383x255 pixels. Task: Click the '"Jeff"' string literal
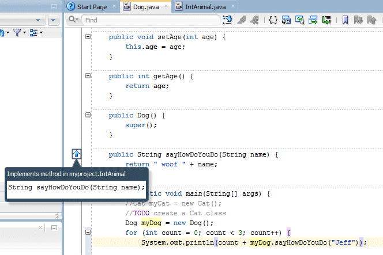click(343, 242)
